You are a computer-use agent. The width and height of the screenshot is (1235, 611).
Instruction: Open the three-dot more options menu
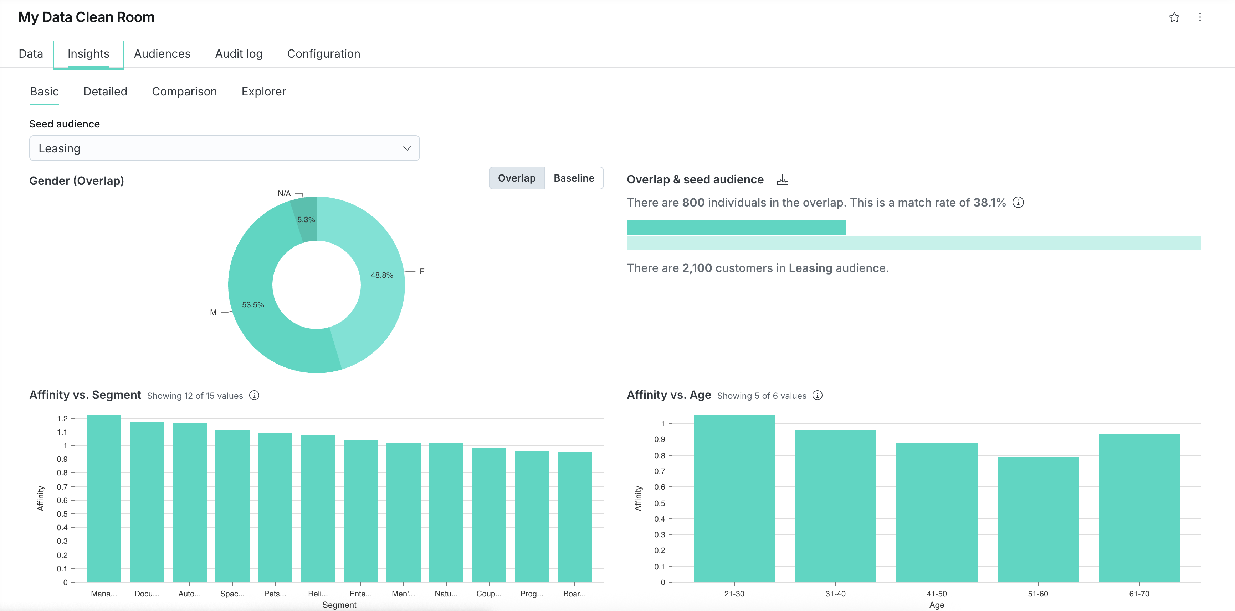coord(1199,17)
